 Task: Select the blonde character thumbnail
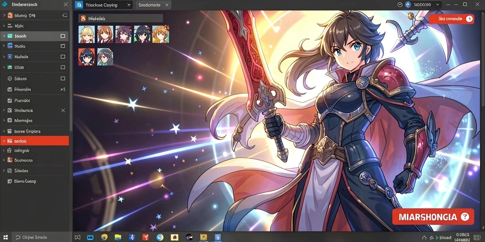pos(86,34)
